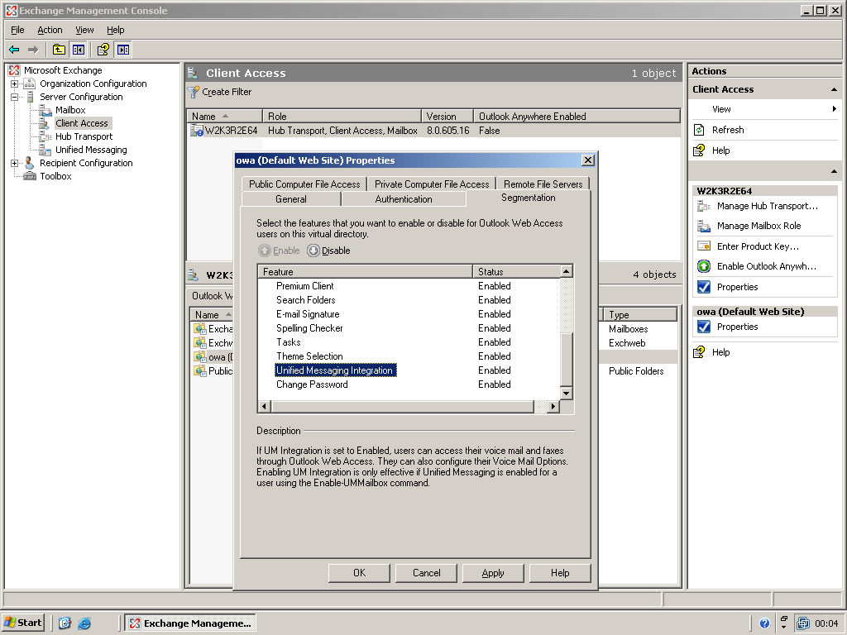The image size is (847, 635).
Task: Click the Manage Hub Transport icon
Action: [704, 206]
